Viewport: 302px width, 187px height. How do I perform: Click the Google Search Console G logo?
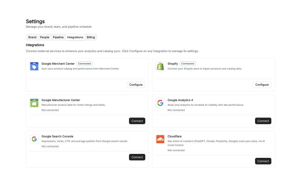34,139
